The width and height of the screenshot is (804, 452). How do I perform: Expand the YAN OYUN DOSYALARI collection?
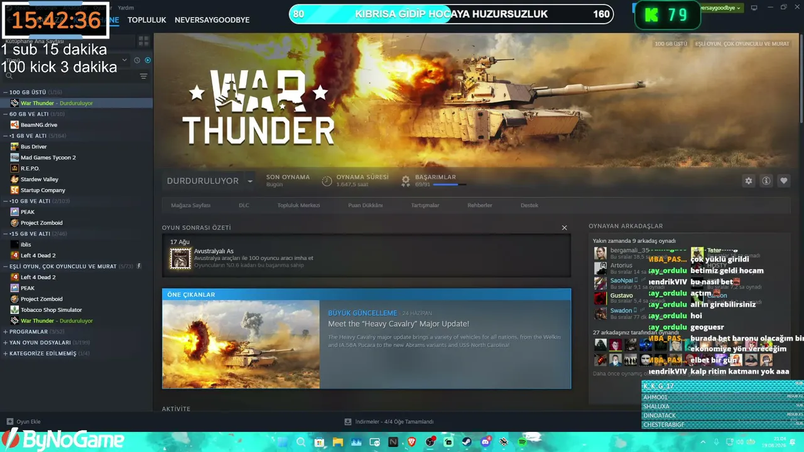pos(6,343)
